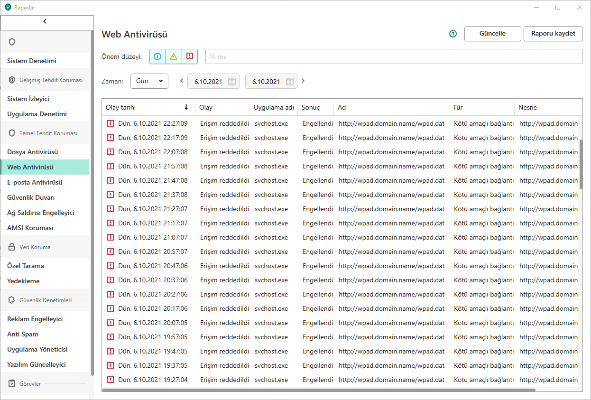Image resolution: width=591 pixels, height=400 pixels.
Task: Toggle the warning importance level filter
Action: click(x=174, y=56)
